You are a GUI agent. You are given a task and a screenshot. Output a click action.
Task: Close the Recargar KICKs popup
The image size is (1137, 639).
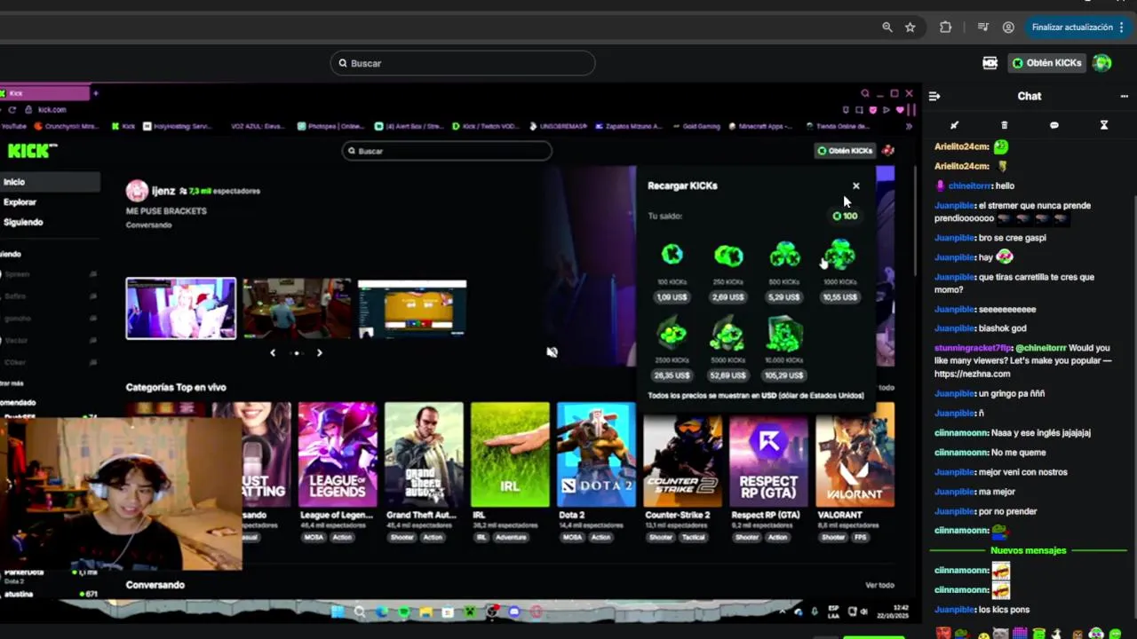click(855, 185)
